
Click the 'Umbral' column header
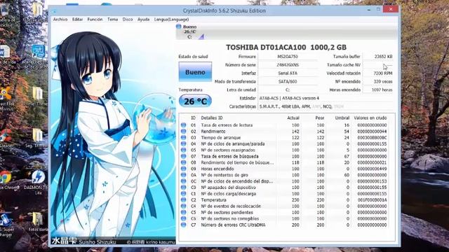tap(342, 118)
